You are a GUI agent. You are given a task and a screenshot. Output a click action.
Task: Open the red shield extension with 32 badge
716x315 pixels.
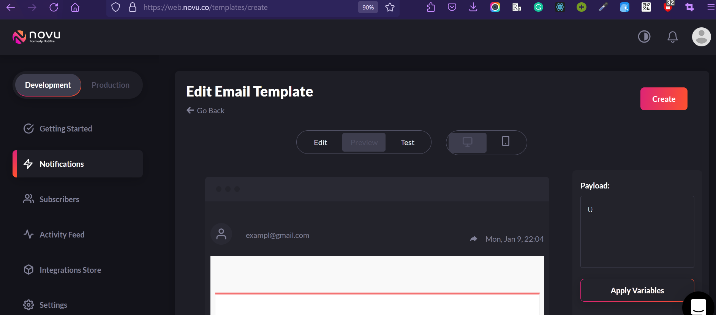click(x=669, y=6)
